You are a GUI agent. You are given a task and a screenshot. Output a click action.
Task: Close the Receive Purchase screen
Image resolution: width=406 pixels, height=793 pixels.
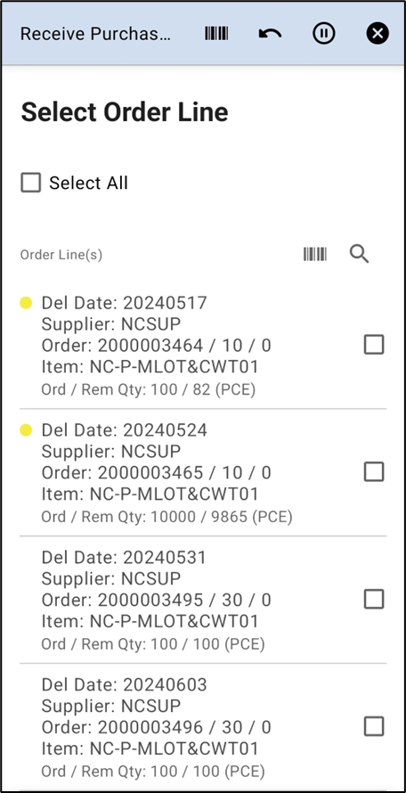click(378, 34)
